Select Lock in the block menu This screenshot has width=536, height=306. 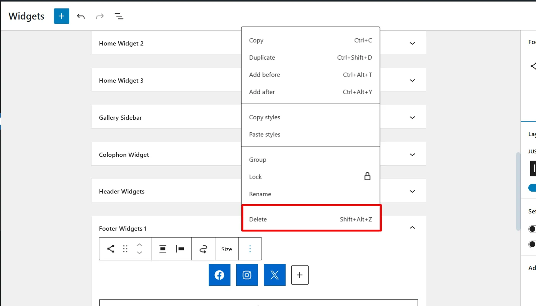pos(310,177)
